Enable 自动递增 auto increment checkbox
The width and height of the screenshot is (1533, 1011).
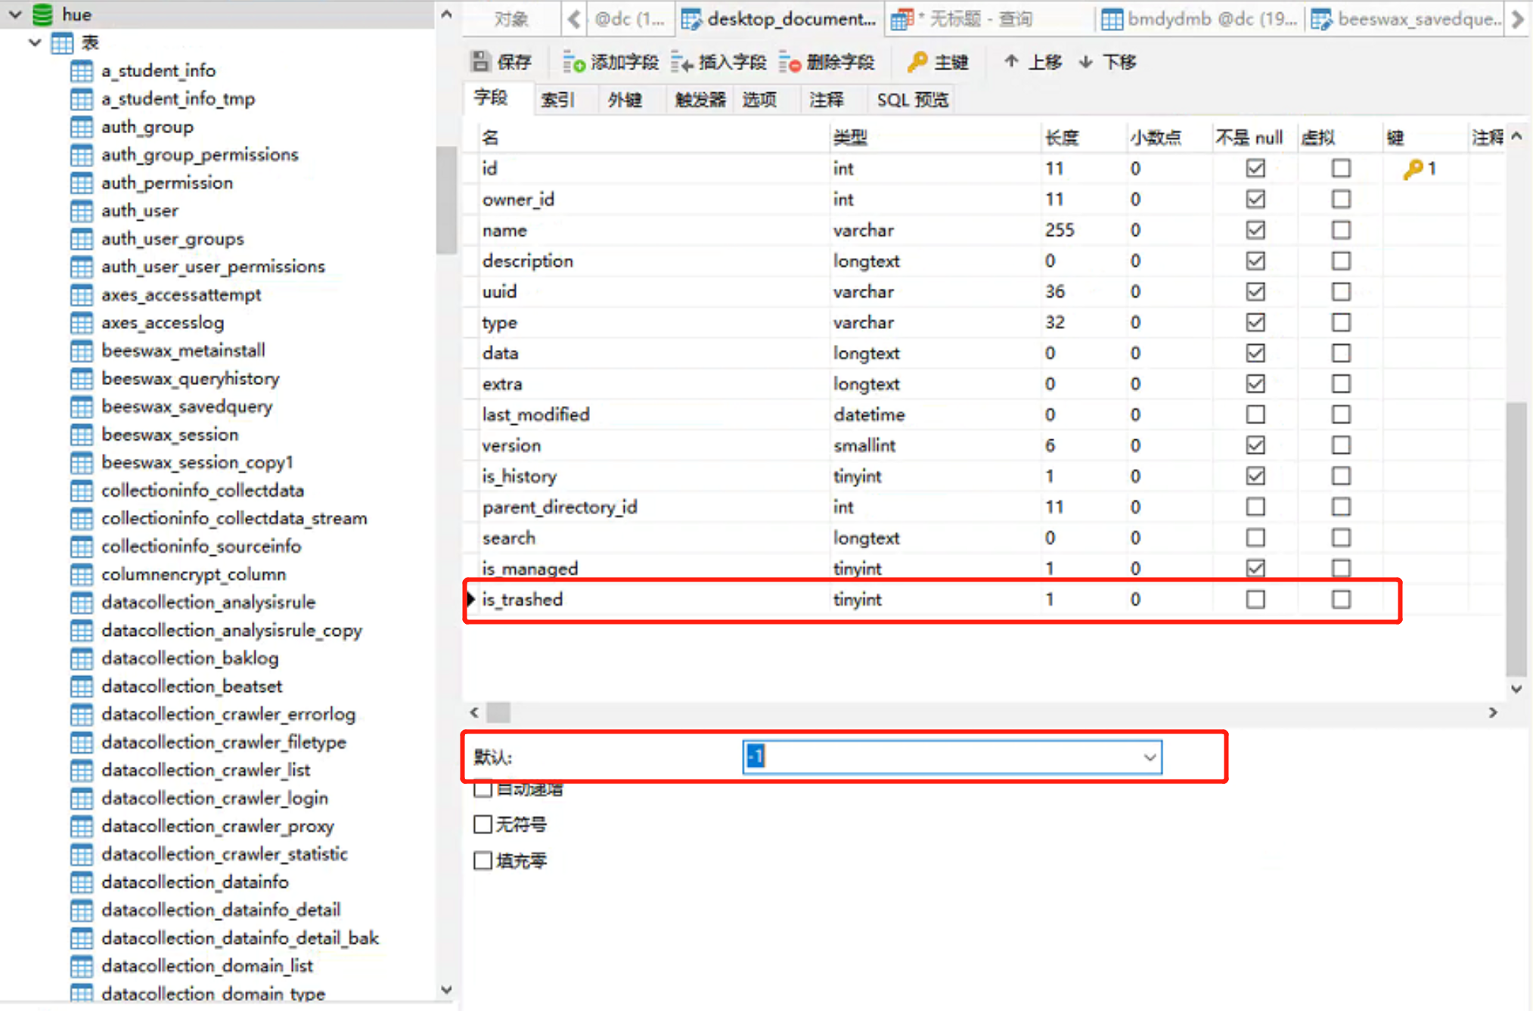483,788
